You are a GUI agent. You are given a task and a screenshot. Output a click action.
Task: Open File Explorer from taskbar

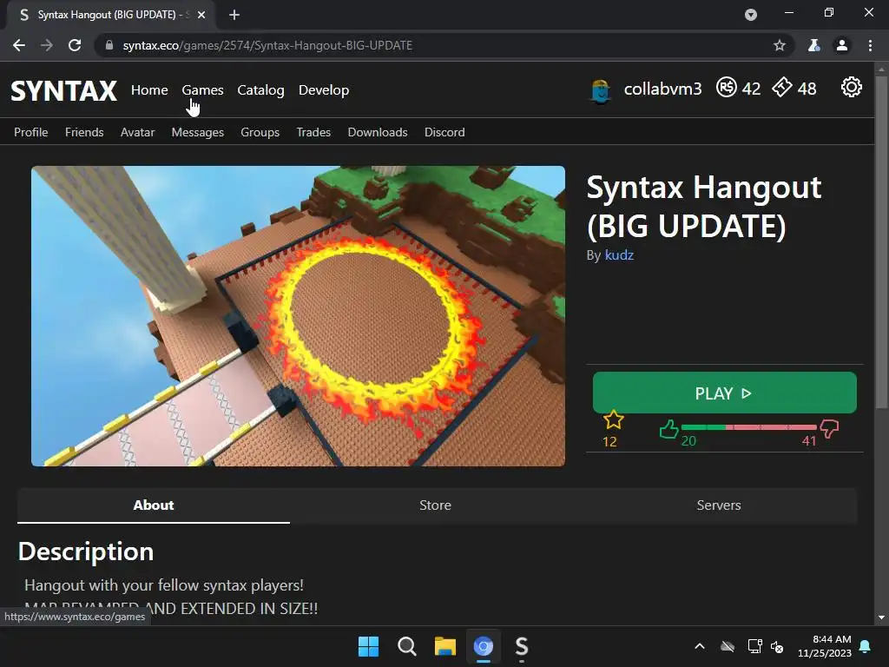tap(445, 646)
